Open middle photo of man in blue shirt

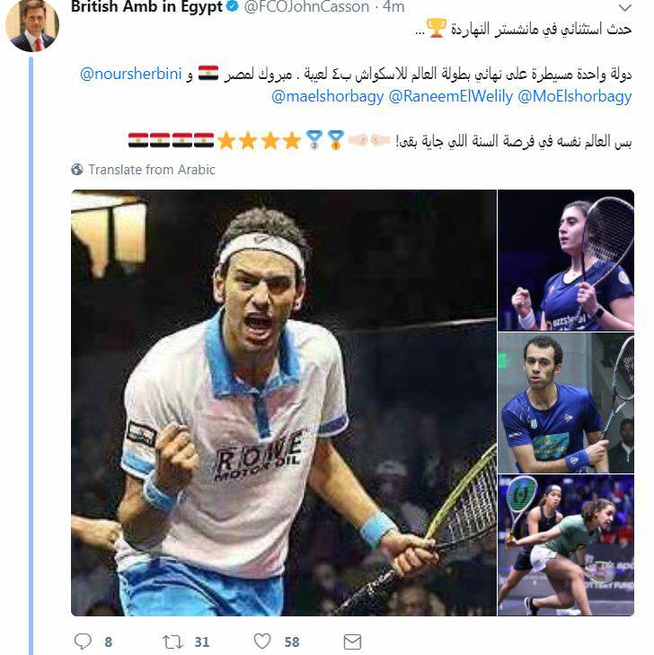(x=566, y=403)
